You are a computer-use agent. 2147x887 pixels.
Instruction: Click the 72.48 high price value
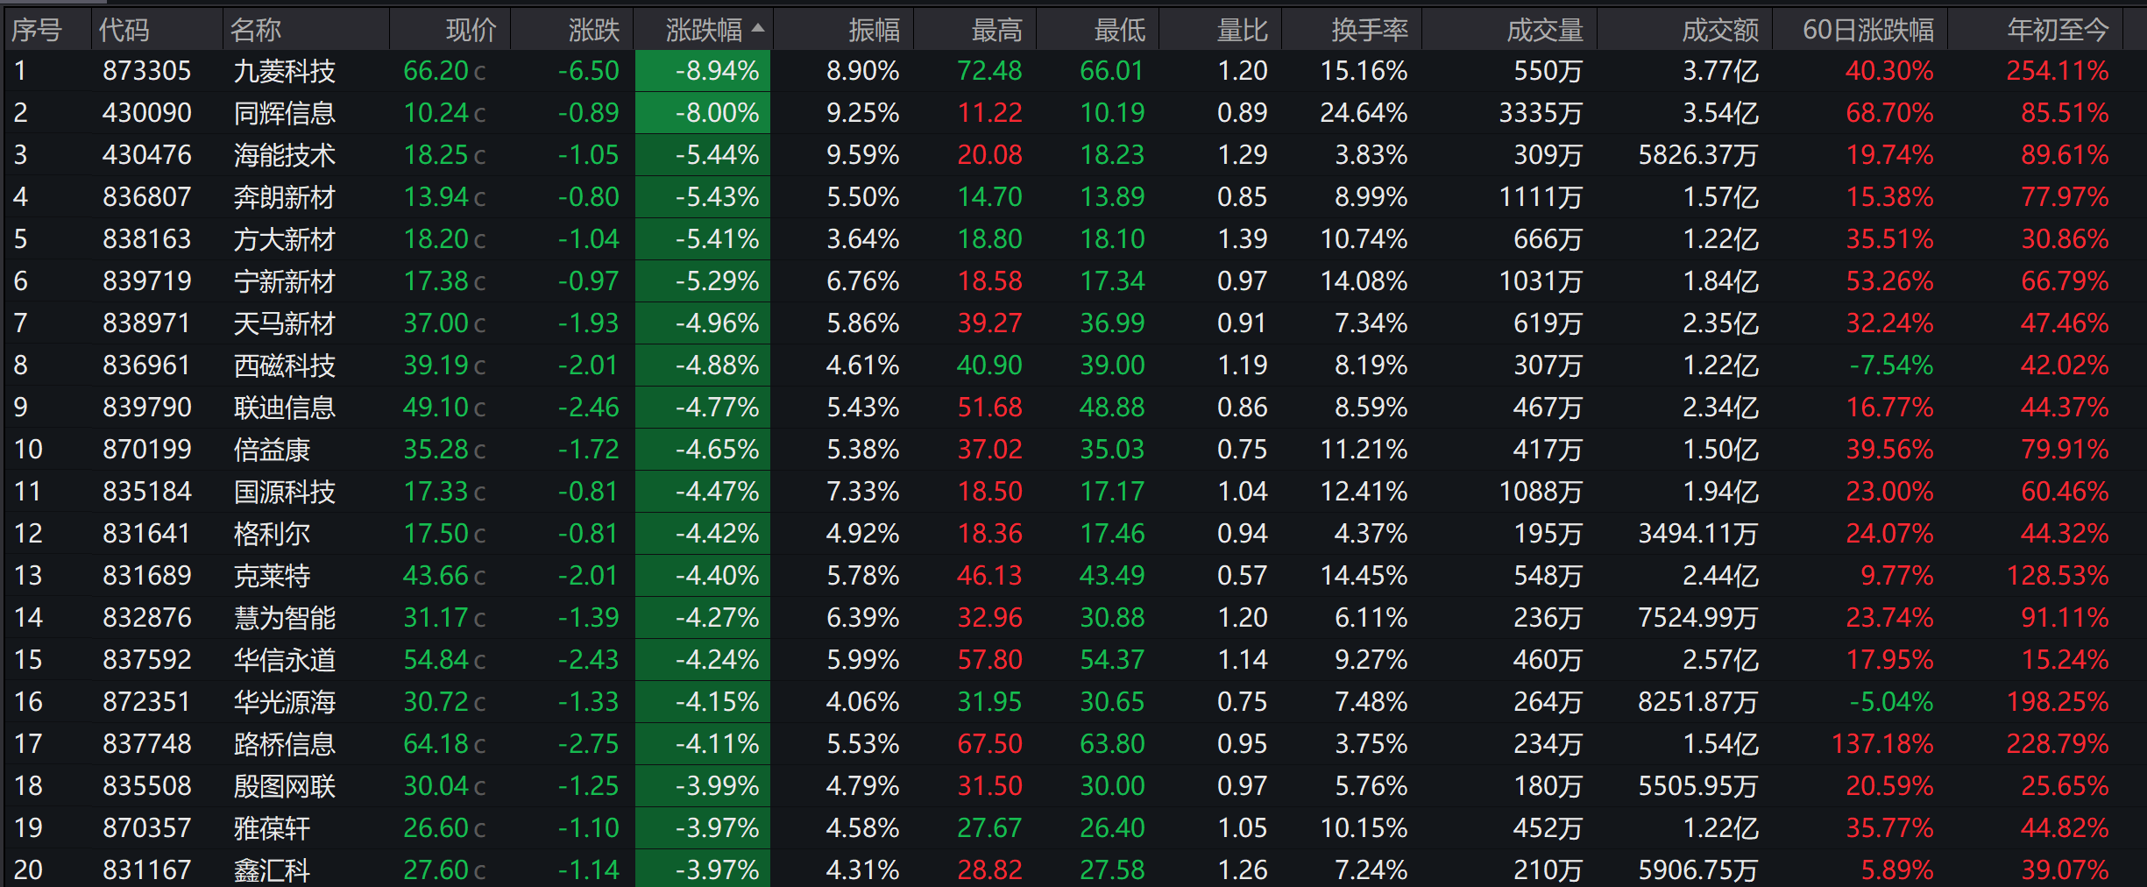[x=989, y=71]
